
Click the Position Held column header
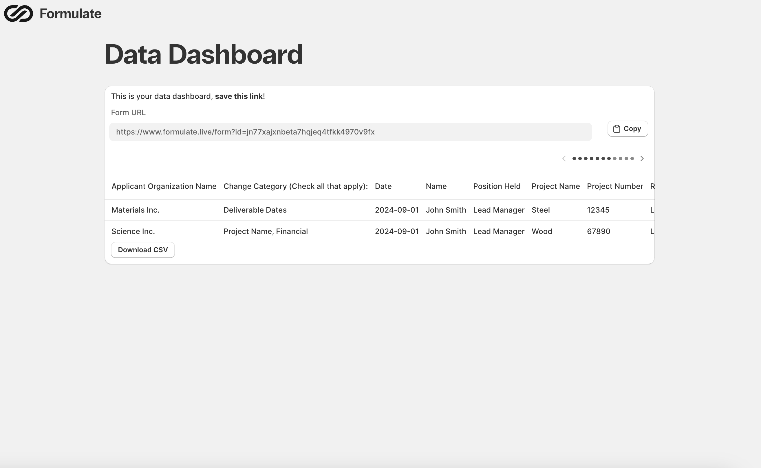[496, 186]
